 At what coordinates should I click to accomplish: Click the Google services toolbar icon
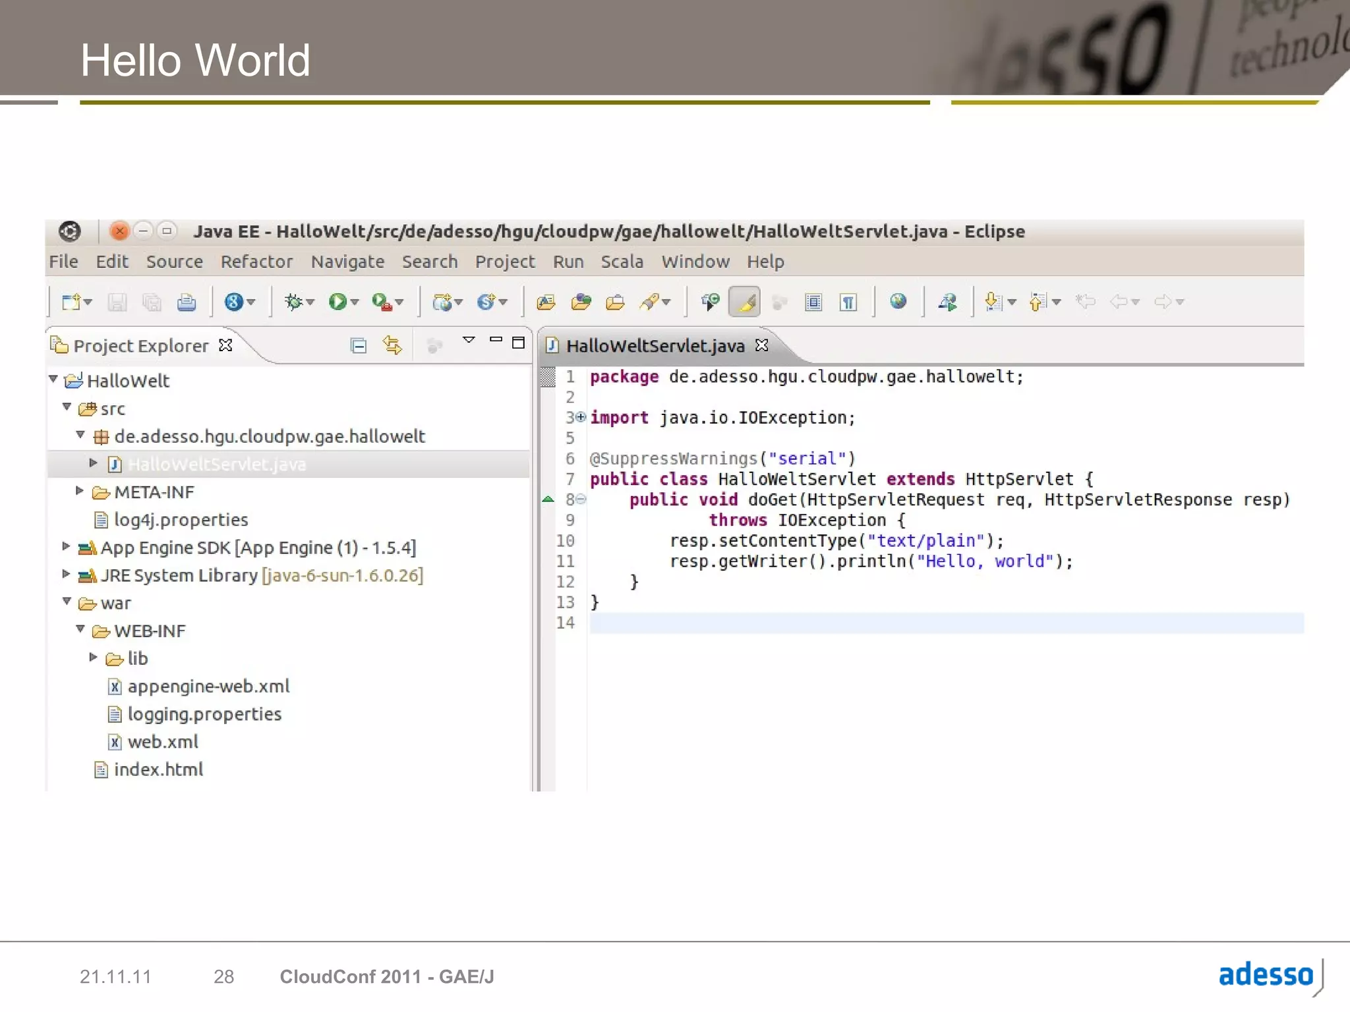tap(233, 302)
